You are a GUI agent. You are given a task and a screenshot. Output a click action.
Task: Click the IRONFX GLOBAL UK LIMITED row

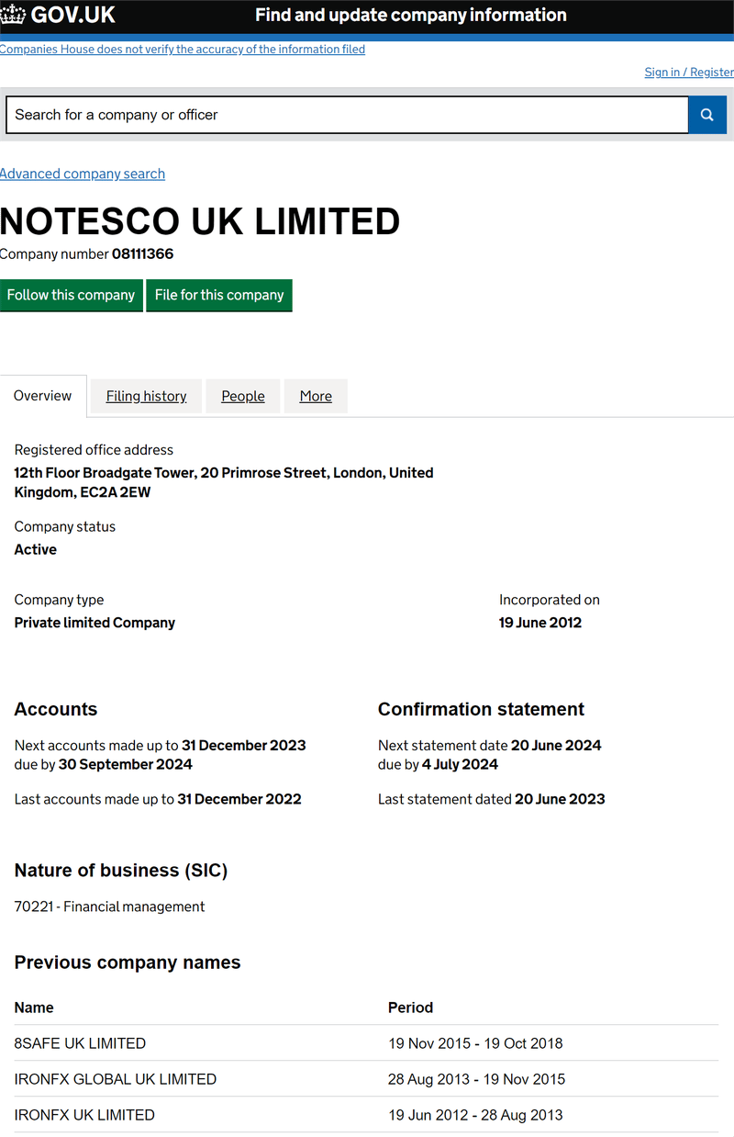click(116, 1079)
